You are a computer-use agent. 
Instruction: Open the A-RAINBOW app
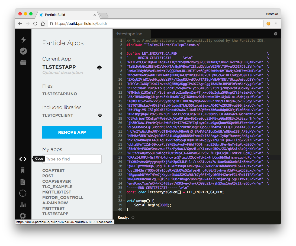(55, 203)
